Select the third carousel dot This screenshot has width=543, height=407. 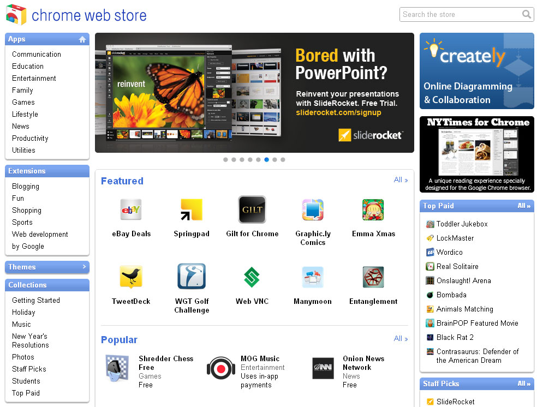coord(242,159)
